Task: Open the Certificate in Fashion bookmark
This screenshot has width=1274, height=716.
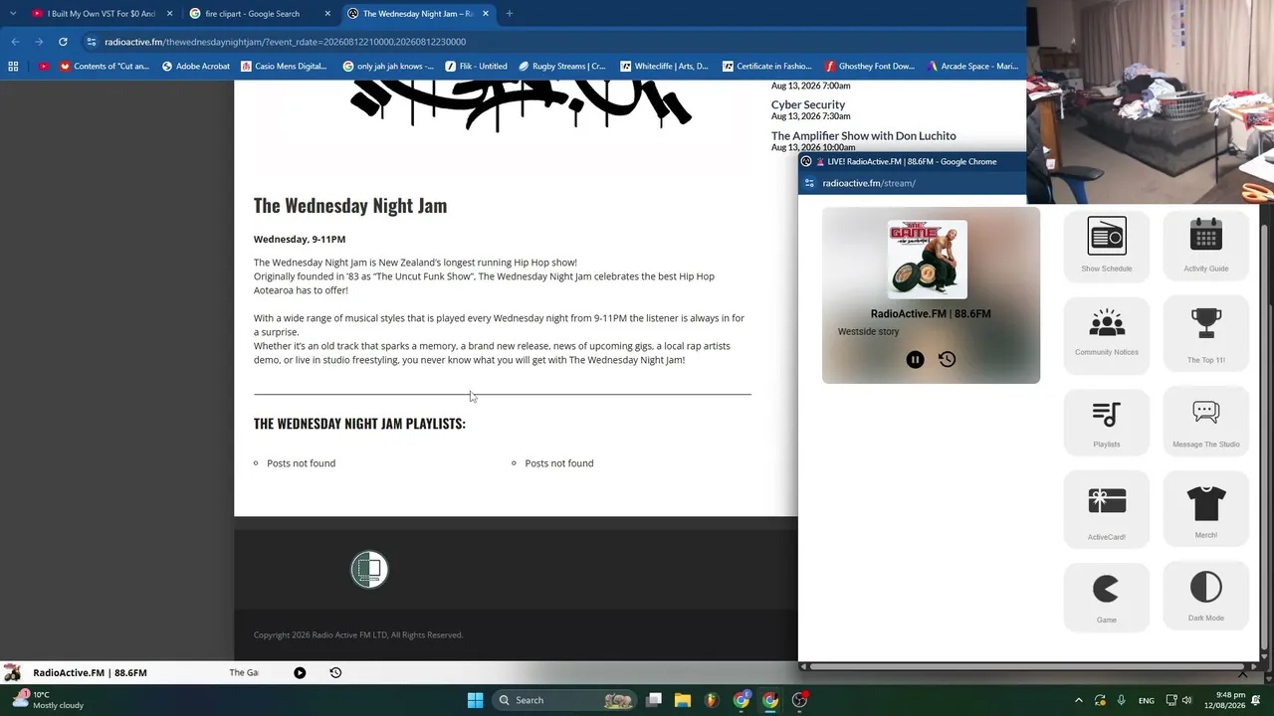Action: tap(766, 67)
